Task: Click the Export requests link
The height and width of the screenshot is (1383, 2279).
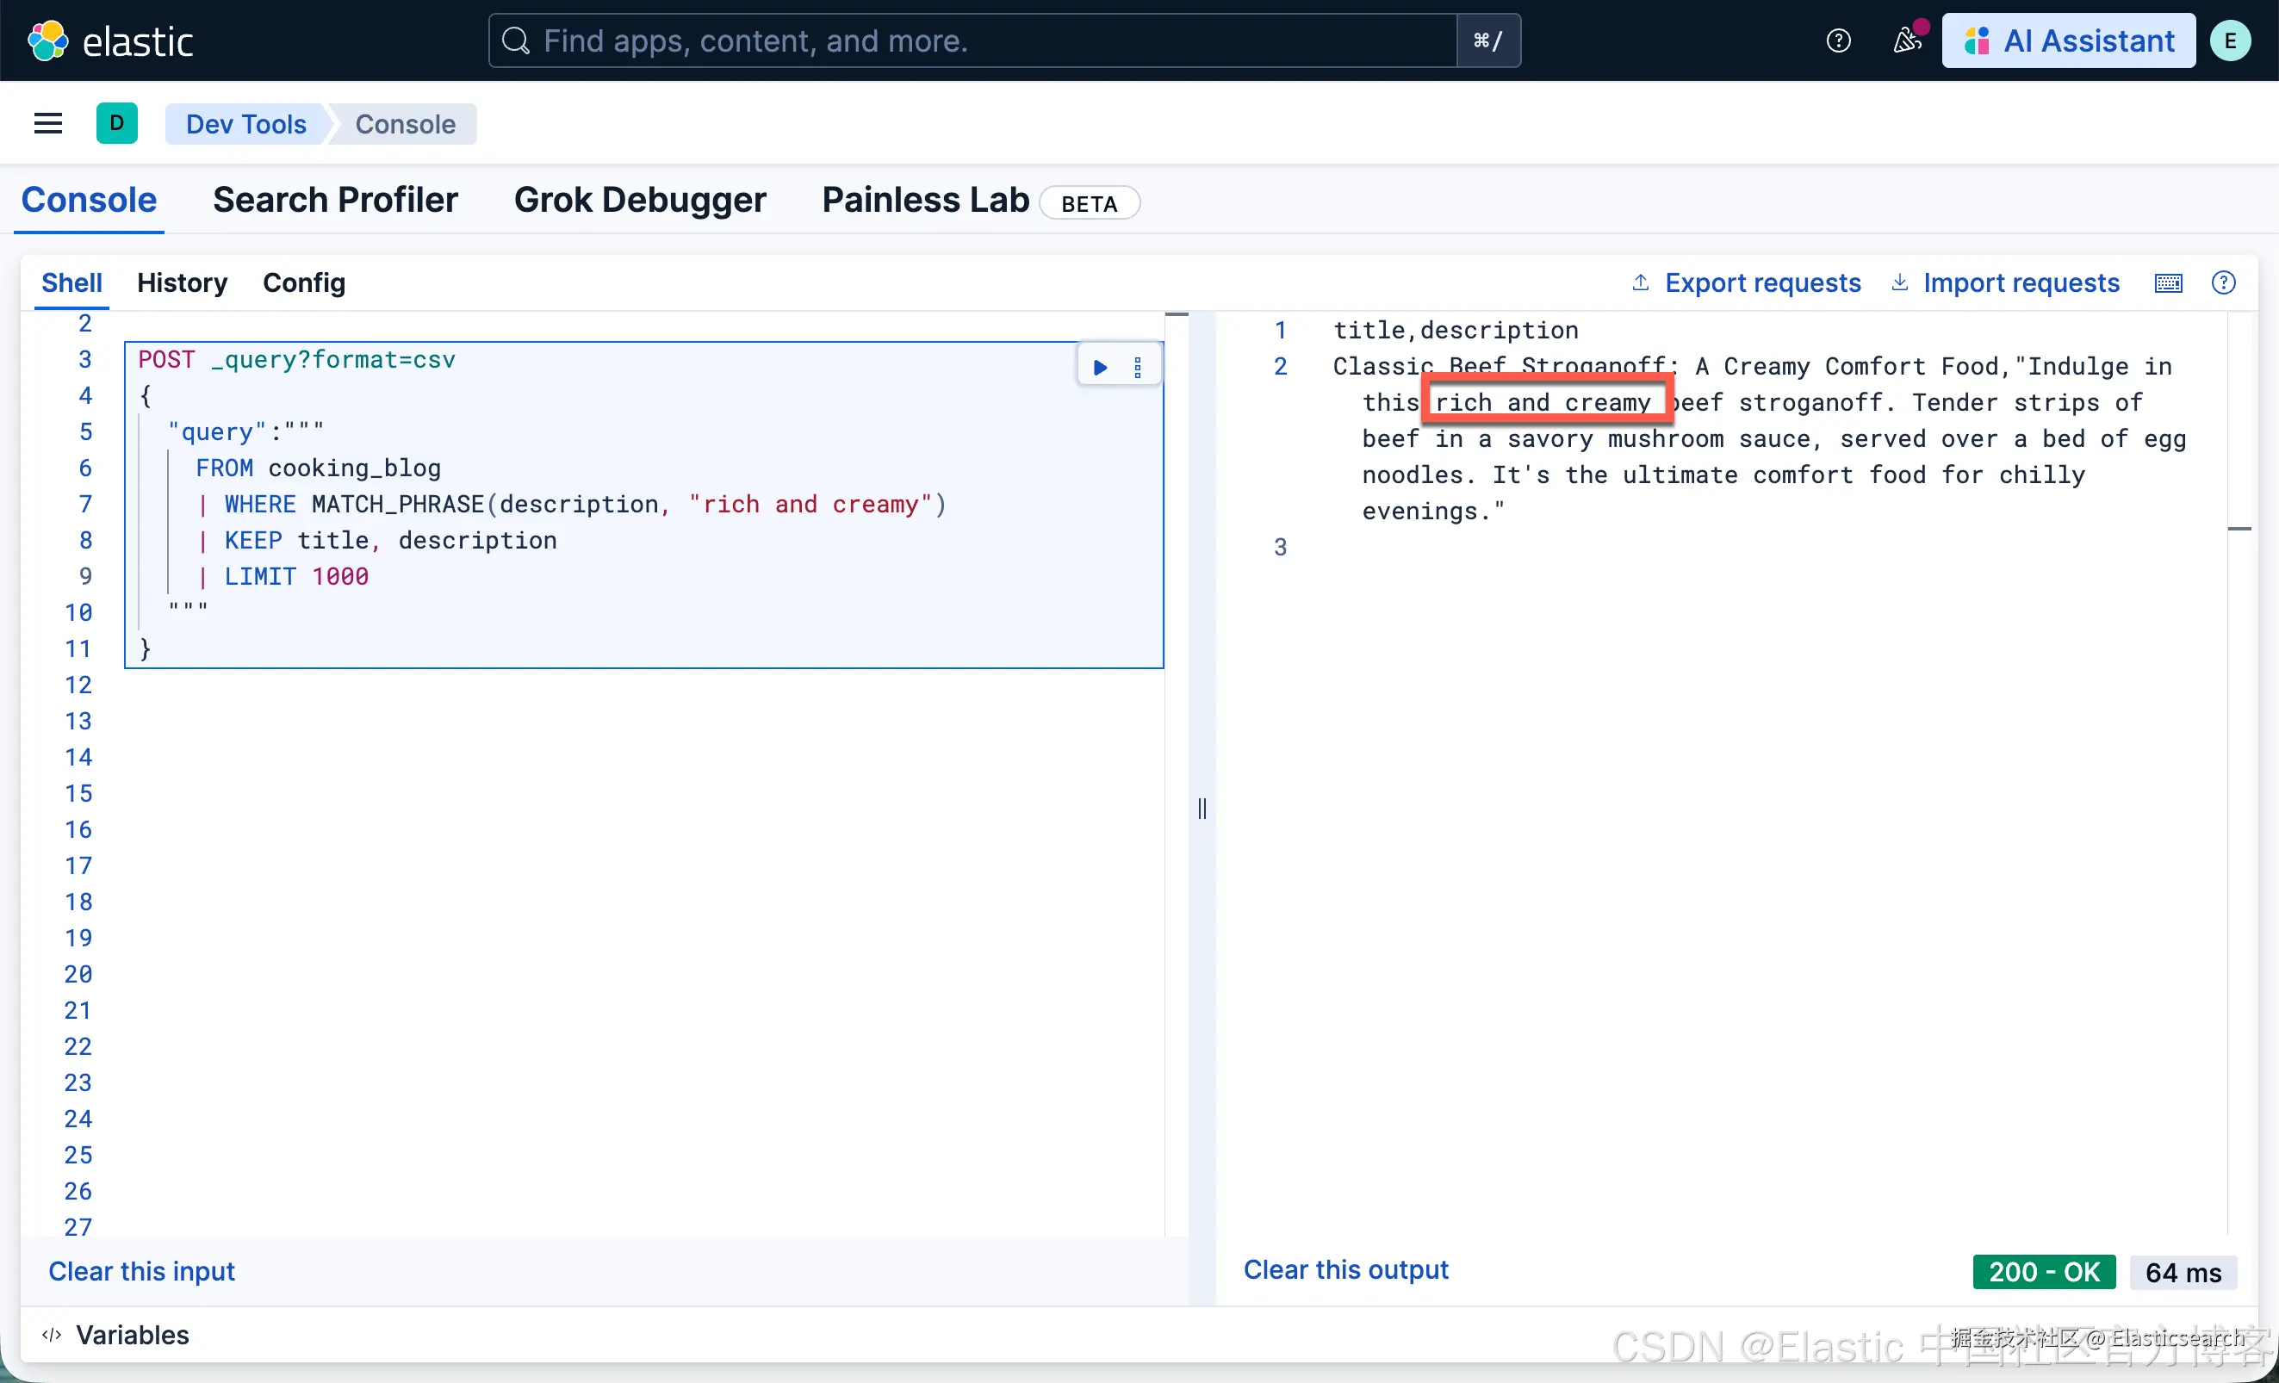Action: tap(1762, 282)
